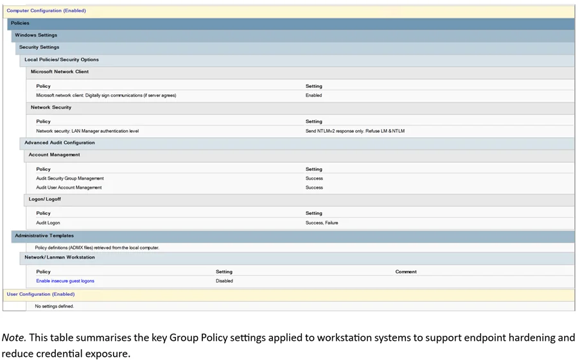Select the Policy definitions (ADMX files) text line
The width and height of the screenshot is (580, 362).
click(x=97, y=248)
